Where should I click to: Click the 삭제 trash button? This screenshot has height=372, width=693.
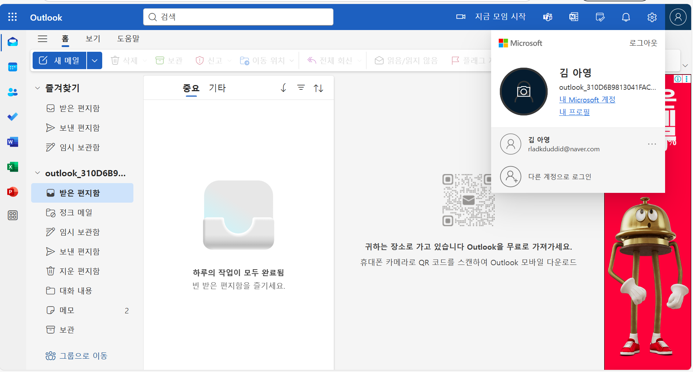124,60
